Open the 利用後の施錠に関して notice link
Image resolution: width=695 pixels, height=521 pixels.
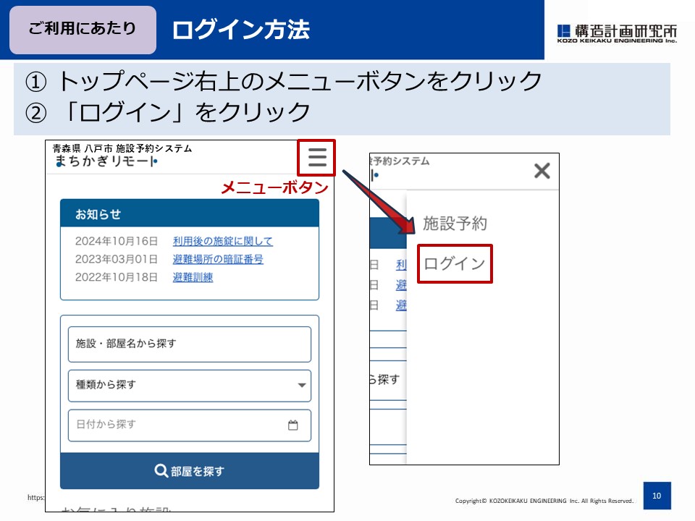(x=222, y=241)
